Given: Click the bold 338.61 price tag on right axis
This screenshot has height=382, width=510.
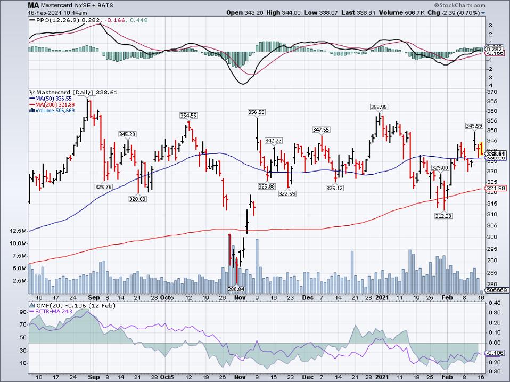Looking at the screenshot, I should (x=496, y=154).
